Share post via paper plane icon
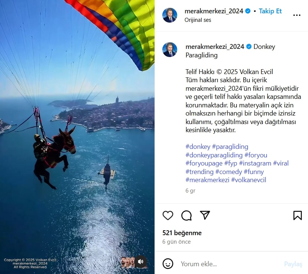 coord(205,215)
